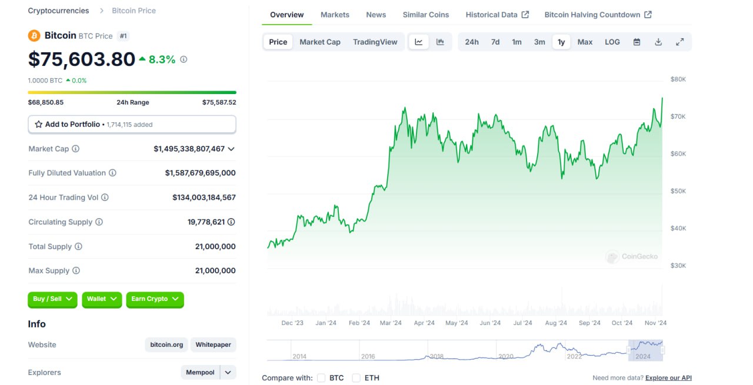Open the calendar date range picker
This screenshot has width=753, height=385.
(637, 42)
